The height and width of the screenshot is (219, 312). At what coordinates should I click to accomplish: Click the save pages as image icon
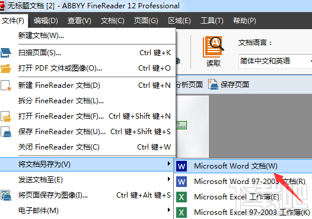[x=6, y=195]
